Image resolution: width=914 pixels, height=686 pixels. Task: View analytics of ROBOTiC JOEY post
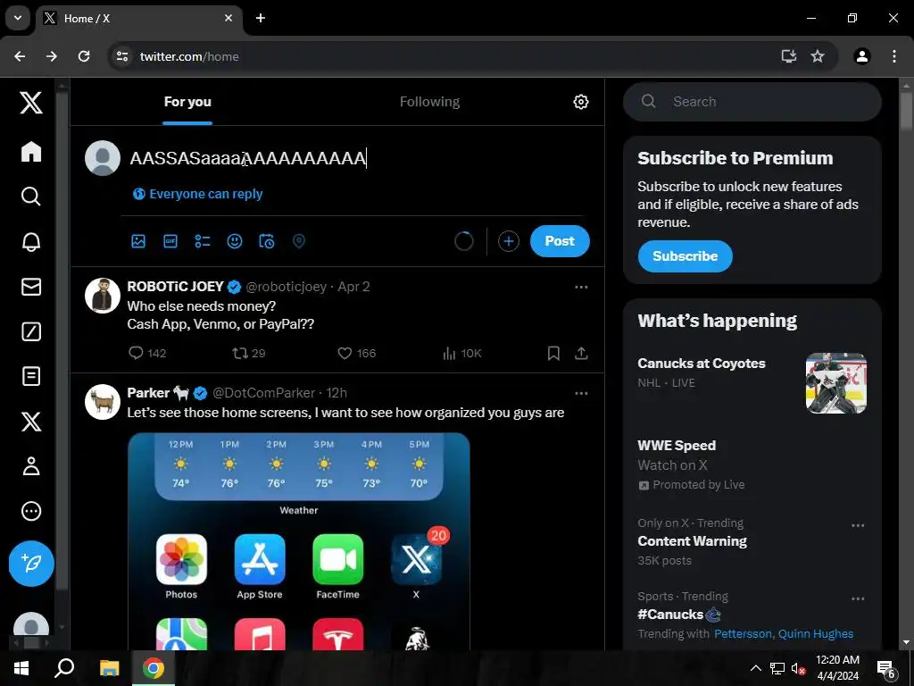pos(461,353)
